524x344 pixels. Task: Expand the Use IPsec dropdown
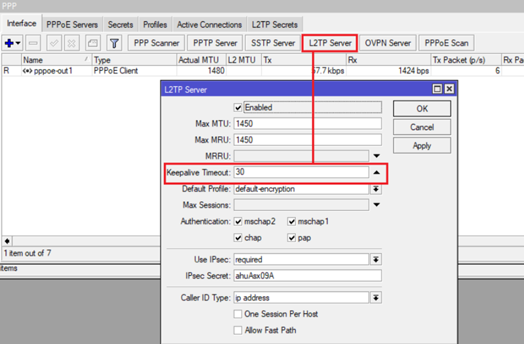[x=376, y=259]
